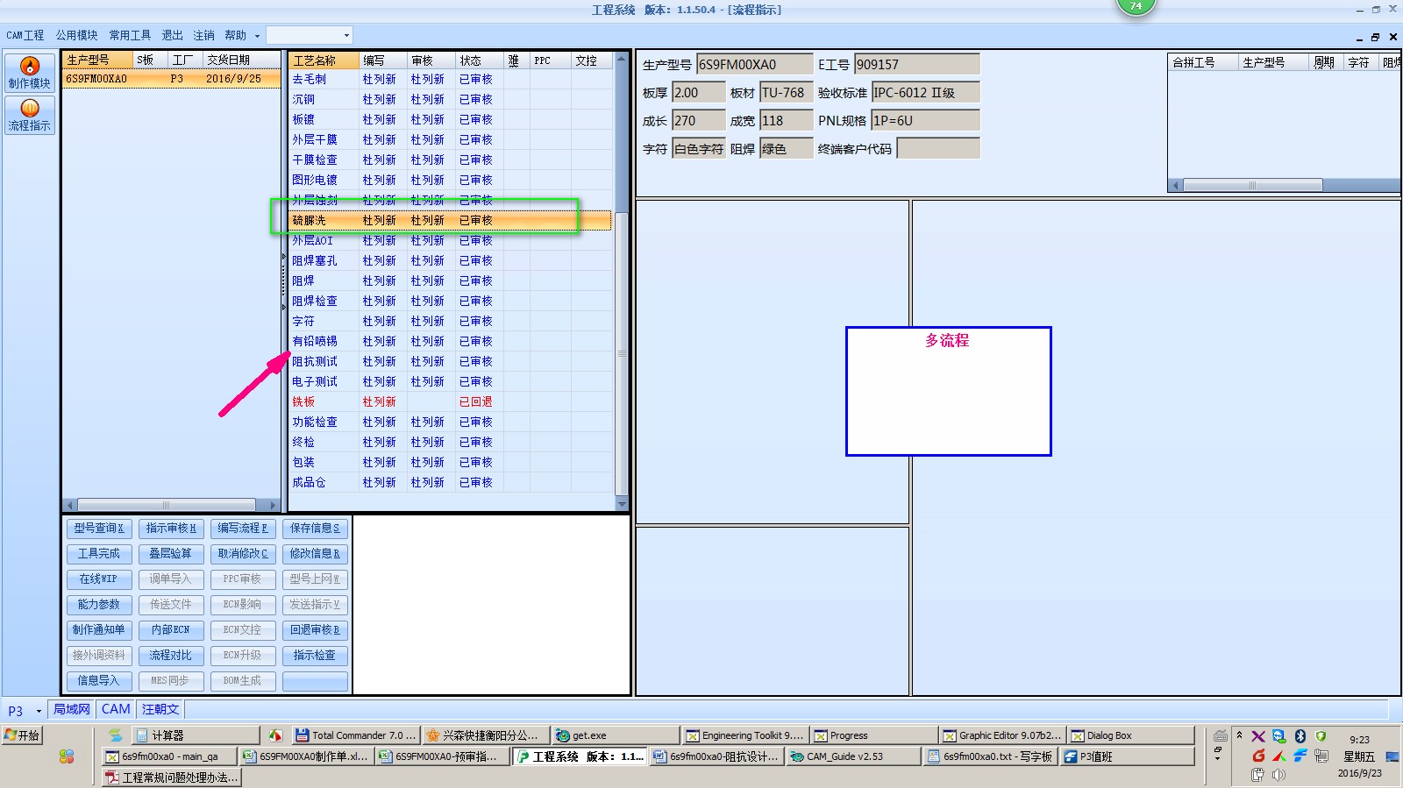Screen dimensions: 1403x788
Task: Click the 终端客户代码 empty field
Action: [x=938, y=149]
